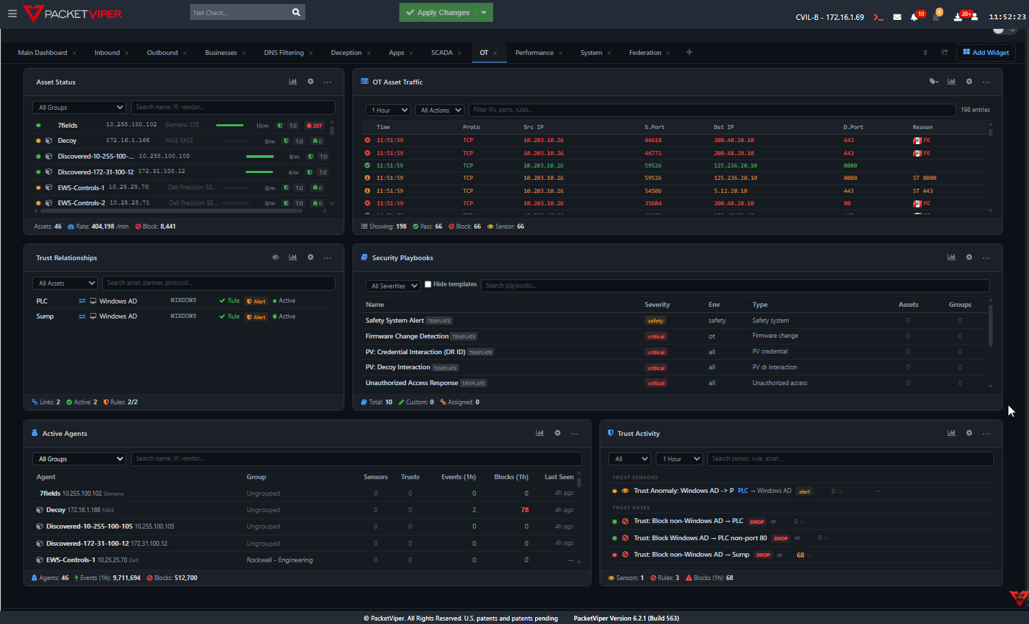Screen dimensions: 1029x624
Task: Click the notifications bell showing 10 alerts
Action: (x=915, y=16)
